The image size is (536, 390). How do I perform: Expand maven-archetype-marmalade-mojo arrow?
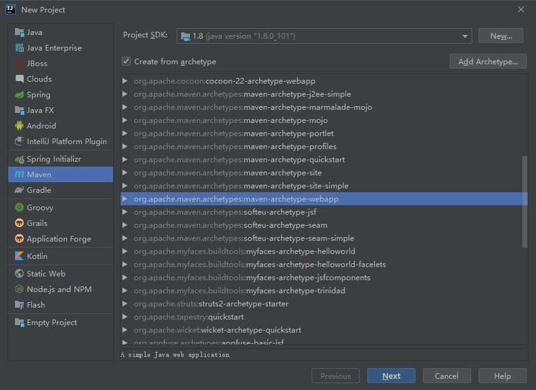pyautogui.click(x=125, y=107)
